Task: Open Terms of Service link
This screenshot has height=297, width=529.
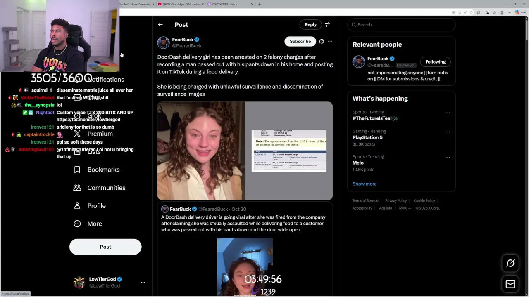Action: coord(365,201)
